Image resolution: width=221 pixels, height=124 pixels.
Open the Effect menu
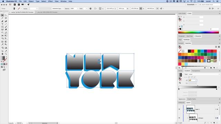click(50, 1)
